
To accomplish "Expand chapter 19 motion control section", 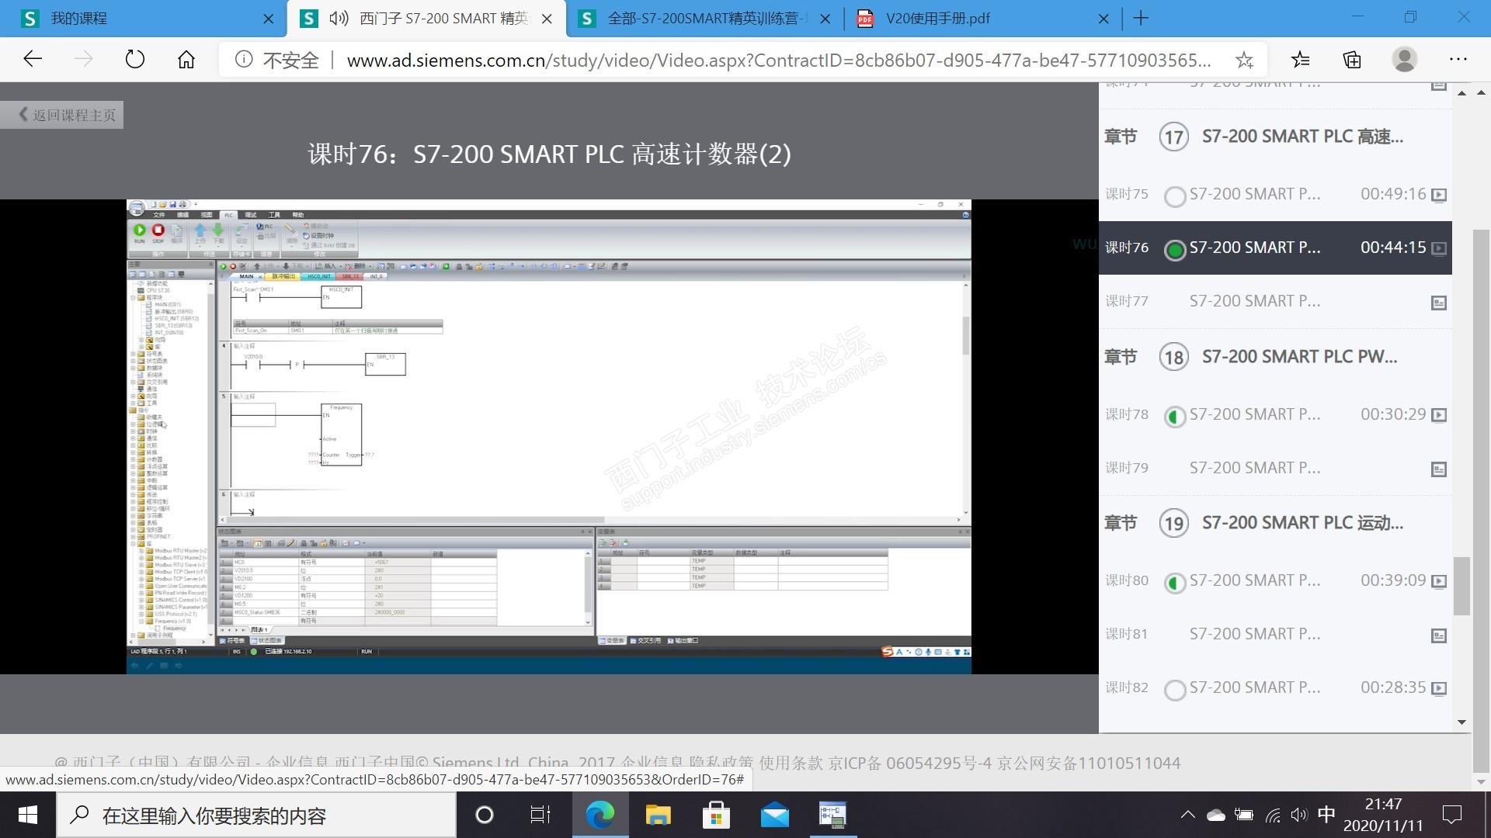I will (1302, 523).
